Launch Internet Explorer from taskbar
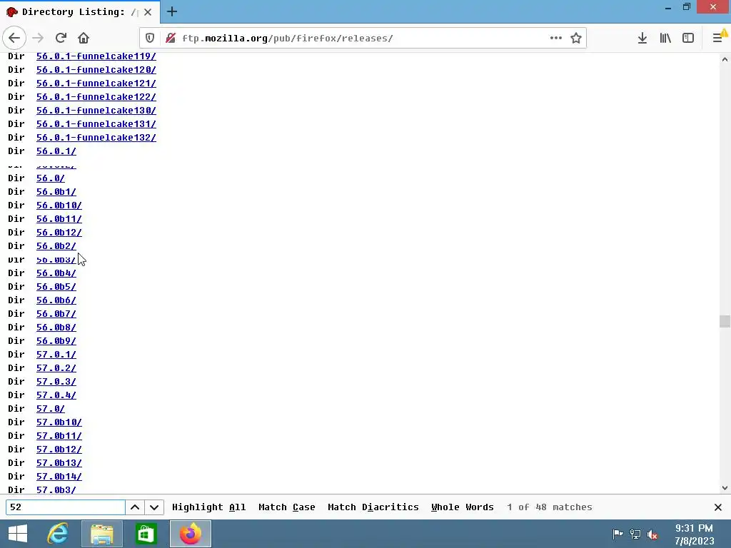Image resolution: width=731 pixels, height=548 pixels. click(58, 534)
